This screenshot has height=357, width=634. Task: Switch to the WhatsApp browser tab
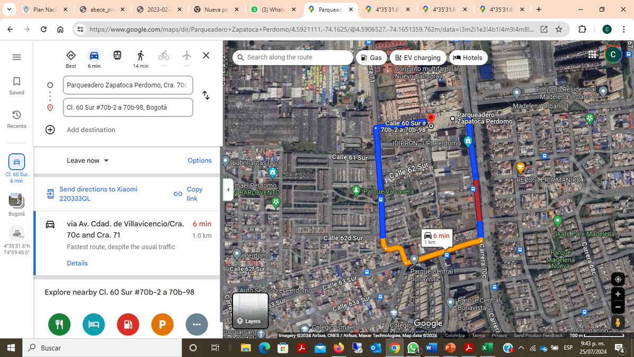click(x=274, y=10)
